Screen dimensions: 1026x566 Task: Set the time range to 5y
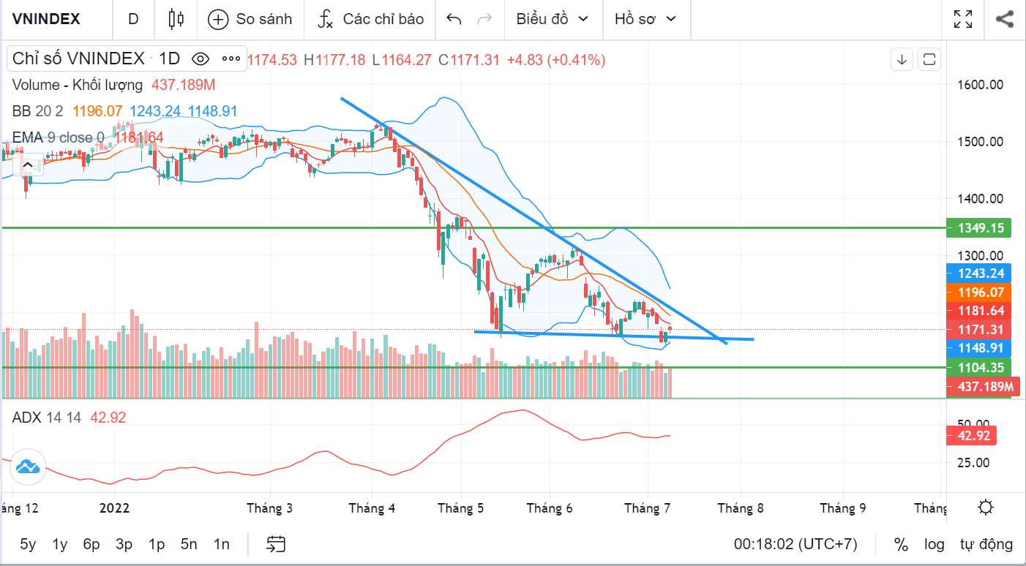tap(28, 544)
